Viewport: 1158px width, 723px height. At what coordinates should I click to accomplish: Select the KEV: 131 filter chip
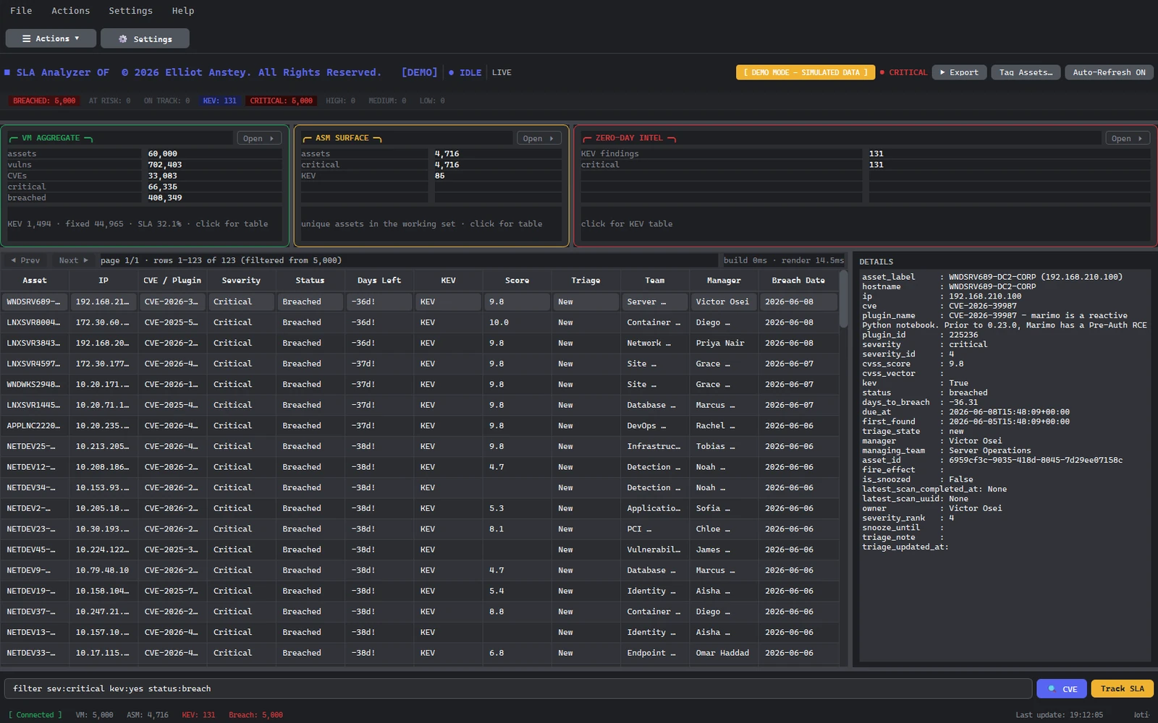coord(220,101)
